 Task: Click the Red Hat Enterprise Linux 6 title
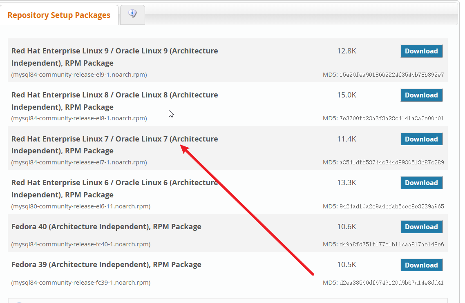tap(114, 188)
